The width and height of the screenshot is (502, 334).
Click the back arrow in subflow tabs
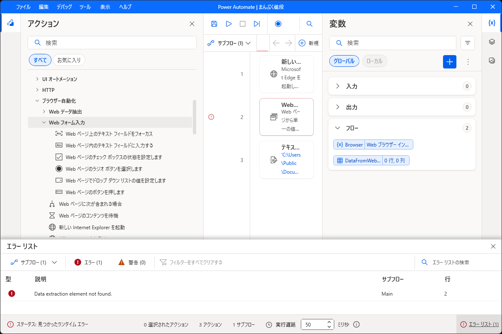pos(276,43)
